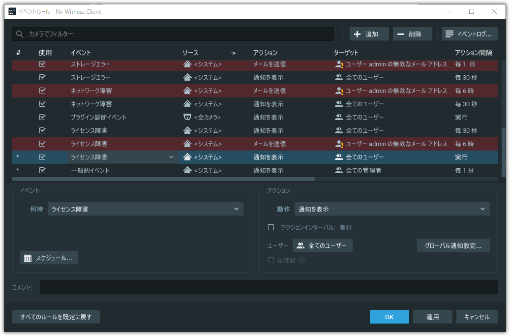This screenshot has height=336, width=510.
Task: Confirm with the OK button
Action: tap(390, 317)
